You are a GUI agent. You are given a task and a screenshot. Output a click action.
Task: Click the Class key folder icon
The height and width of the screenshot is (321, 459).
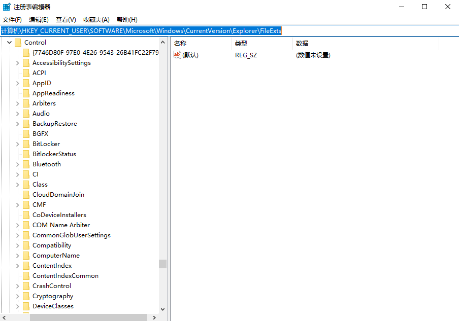point(26,184)
